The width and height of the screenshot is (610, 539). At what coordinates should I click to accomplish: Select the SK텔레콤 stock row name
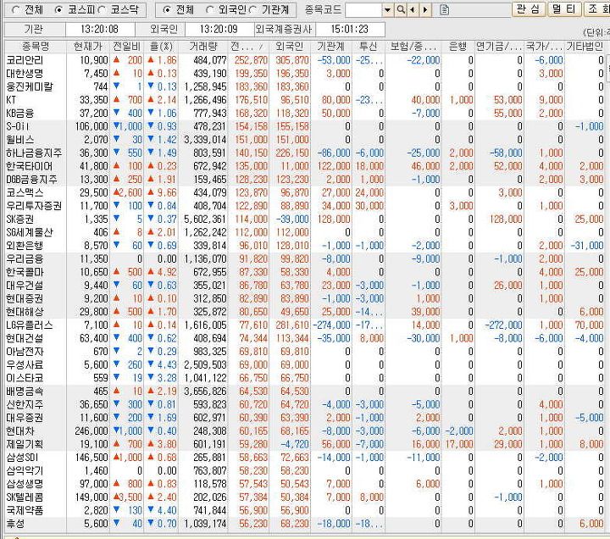pyautogui.click(x=25, y=497)
